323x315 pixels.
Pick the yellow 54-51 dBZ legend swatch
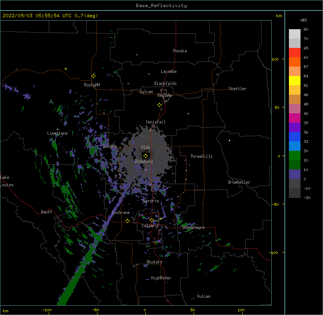(295, 80)
